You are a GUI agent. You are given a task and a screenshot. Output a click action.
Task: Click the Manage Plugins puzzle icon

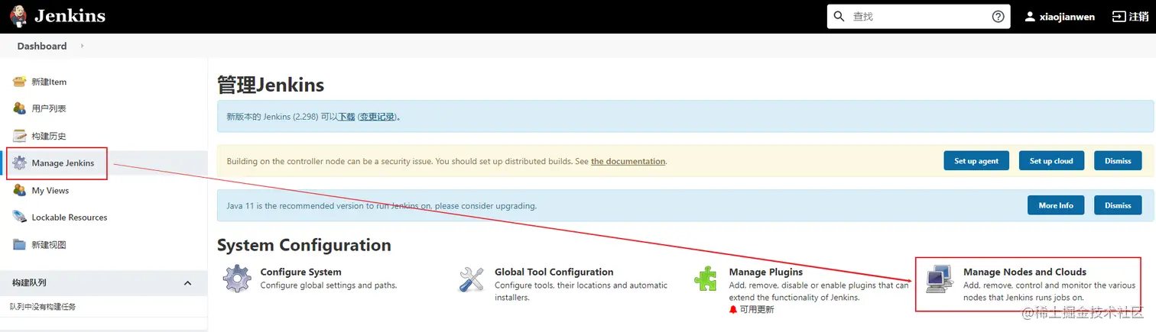coord(706,279)
